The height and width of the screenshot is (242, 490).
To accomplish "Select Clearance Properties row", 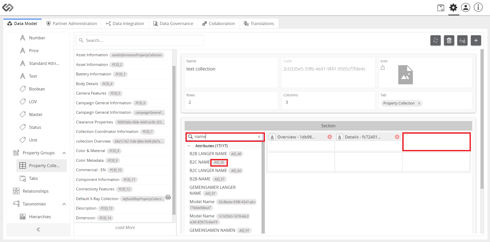I will 124,122.
